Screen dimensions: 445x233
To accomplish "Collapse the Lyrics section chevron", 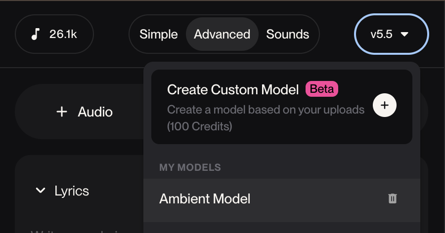I will tap(41, 191).
